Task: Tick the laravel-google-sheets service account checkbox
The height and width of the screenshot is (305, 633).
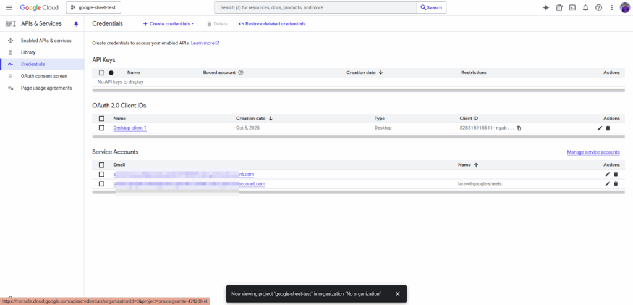Action: pos(101,183)
